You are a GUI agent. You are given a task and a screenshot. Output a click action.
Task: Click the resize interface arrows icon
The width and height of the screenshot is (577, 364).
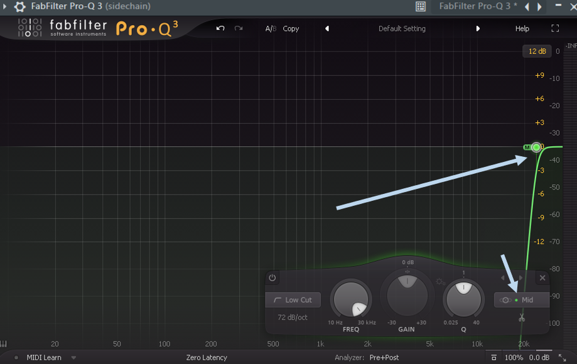[x=562, y=357]
